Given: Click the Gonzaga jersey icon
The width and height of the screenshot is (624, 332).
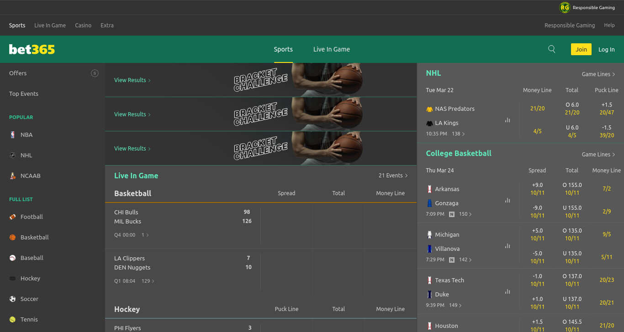Looking at the screenshot, I should tap(429, 203).
